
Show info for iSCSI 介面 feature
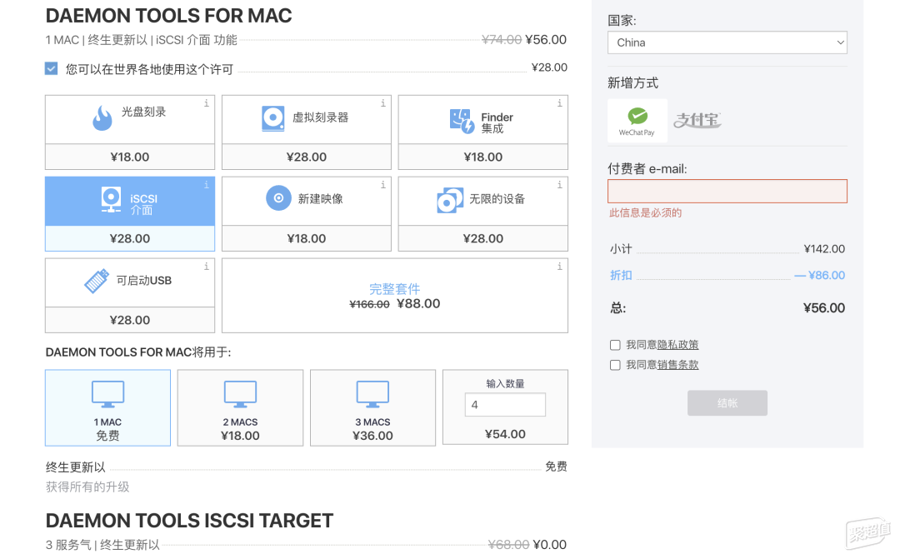[207, 185]
